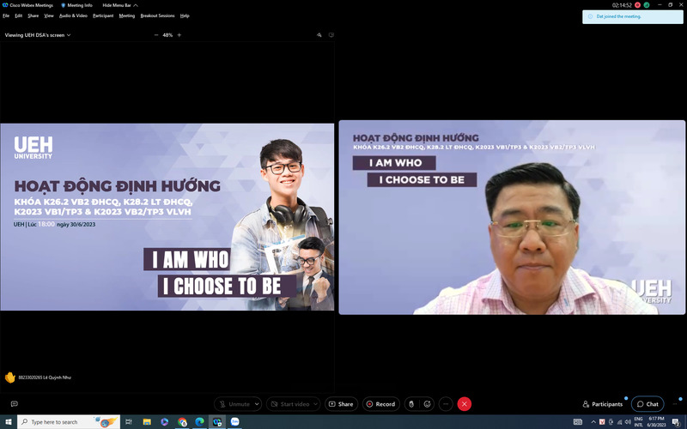Image resolution: width=687 pixels, height=429 pixels.
Task: Open Meeting Info panel
Action: (76, 5)
